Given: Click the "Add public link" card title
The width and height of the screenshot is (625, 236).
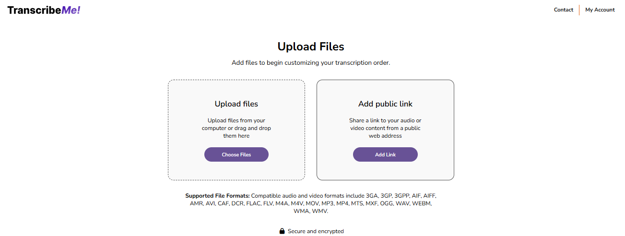Looking at the screenshot, I should 385,104.
